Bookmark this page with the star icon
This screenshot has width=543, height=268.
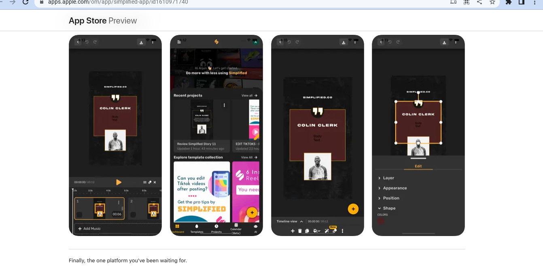pyautogui.click(x=492, y=2)
